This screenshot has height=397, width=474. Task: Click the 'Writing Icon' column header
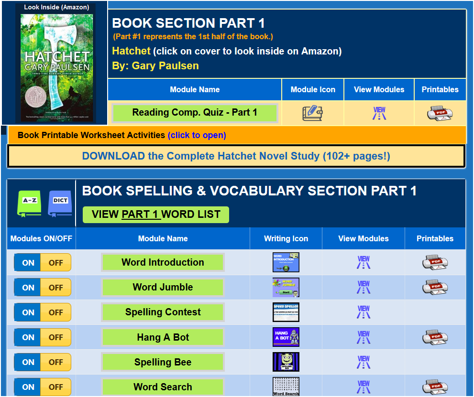click(286, 238)
